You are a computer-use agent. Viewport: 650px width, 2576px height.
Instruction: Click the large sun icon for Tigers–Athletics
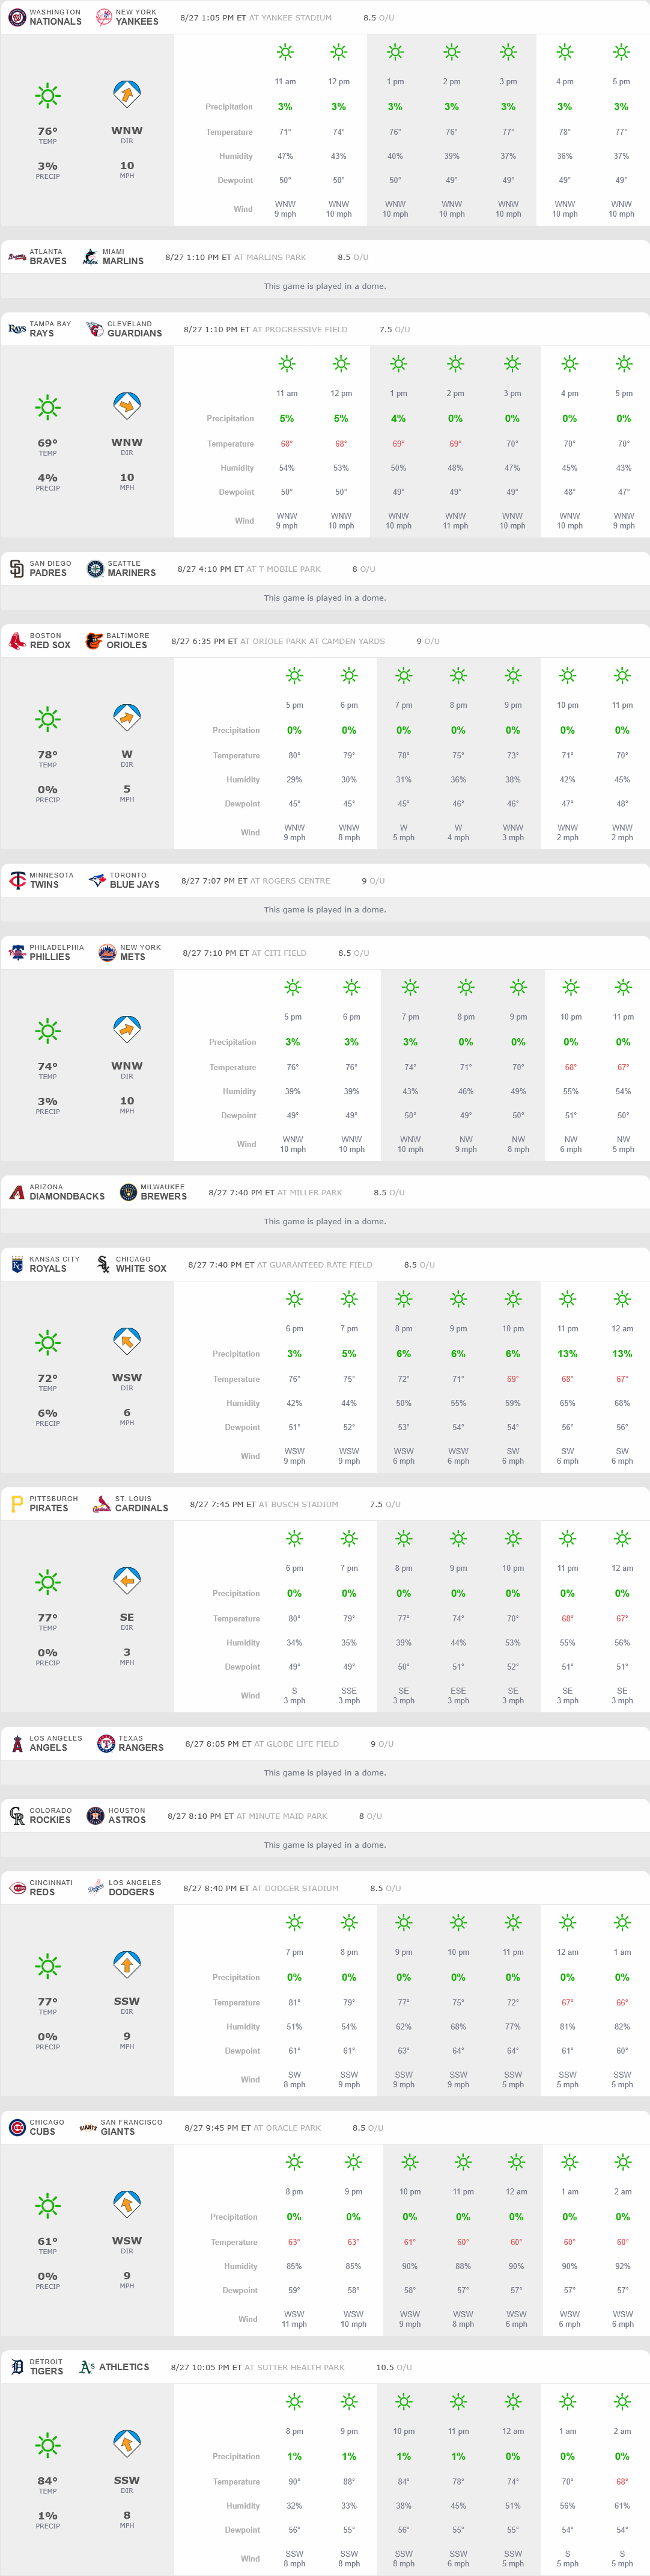coord(48,2445)
